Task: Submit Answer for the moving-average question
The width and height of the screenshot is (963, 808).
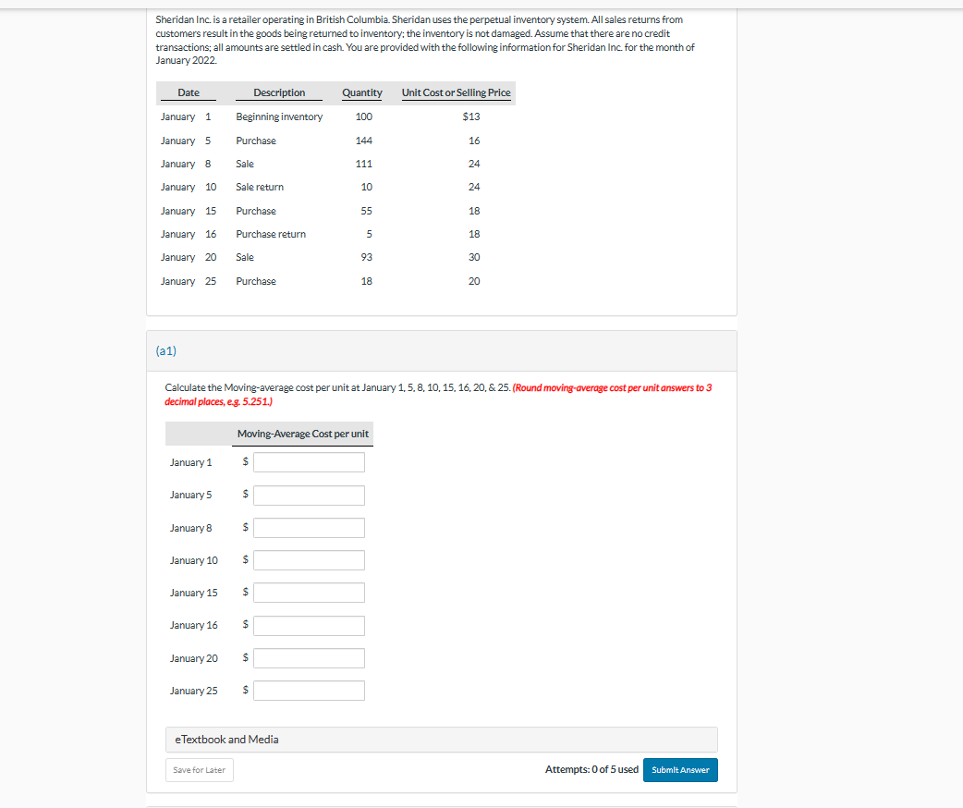Action: [680, 769]
